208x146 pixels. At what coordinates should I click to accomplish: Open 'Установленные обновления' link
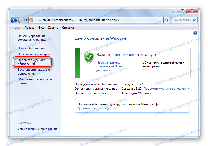pyautogui.click(x=38, y=129)
